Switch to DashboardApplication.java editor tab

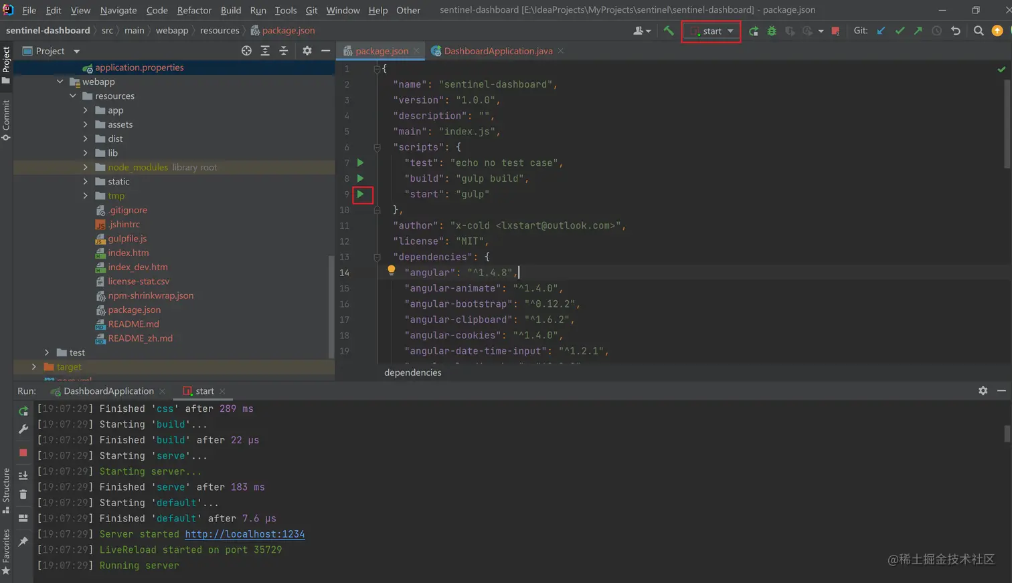coord(498,51)
